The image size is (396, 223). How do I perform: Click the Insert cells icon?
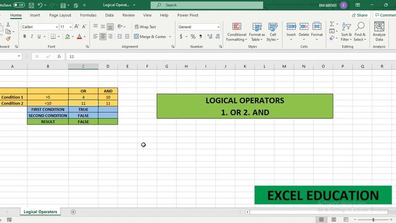tap(291, 26)
